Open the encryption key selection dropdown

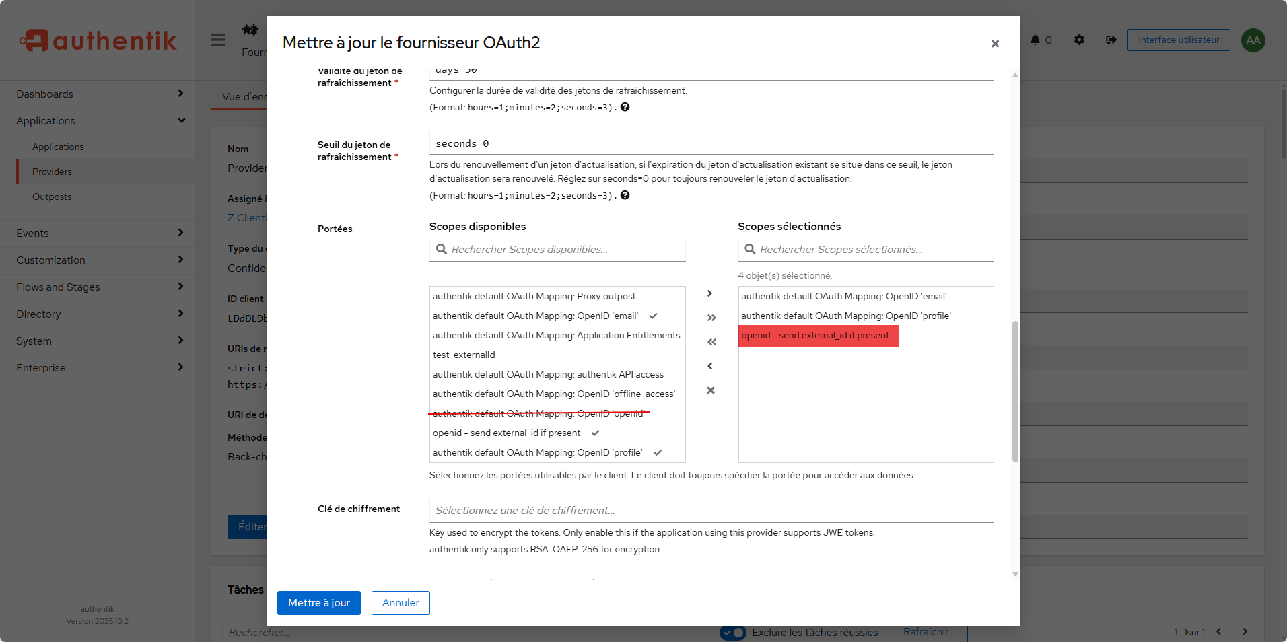(711, 511)
